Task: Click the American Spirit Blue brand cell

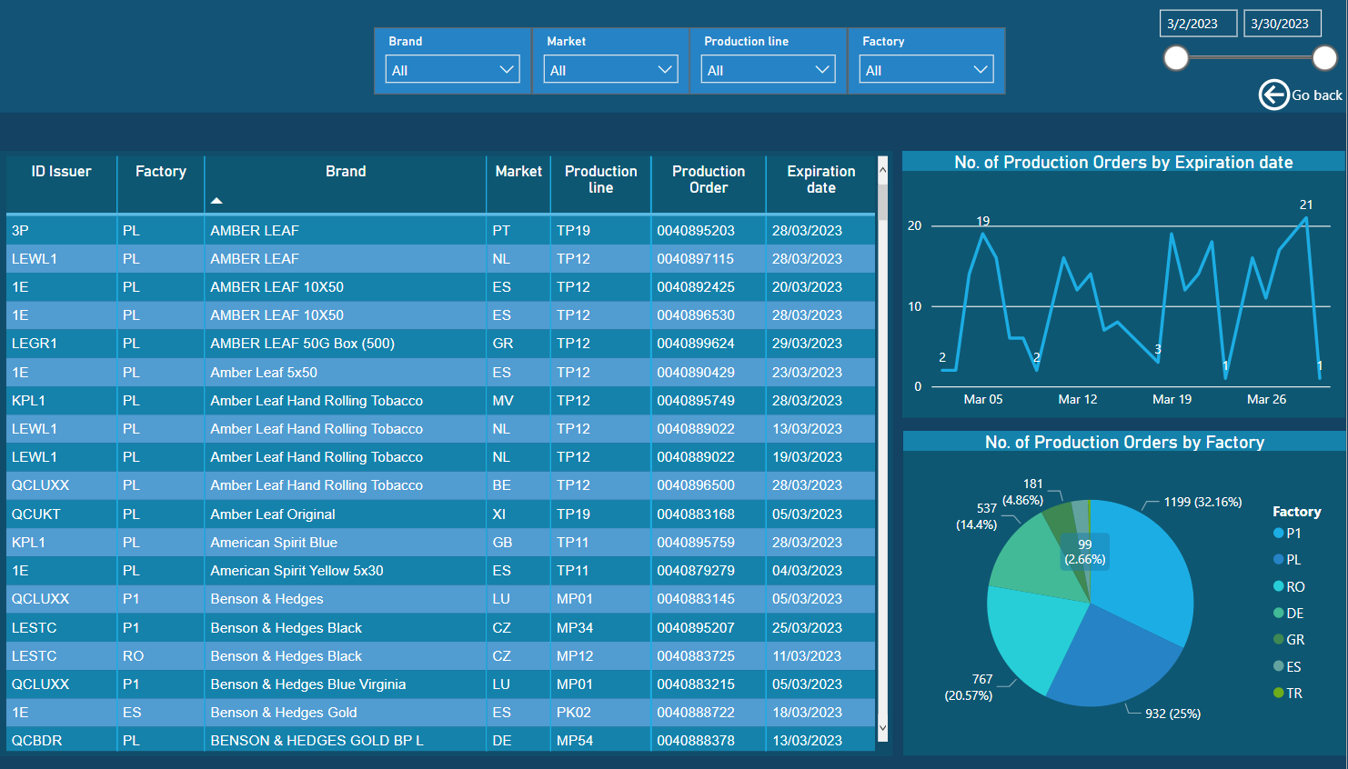Action: [346, 543]
